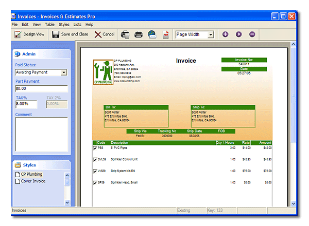Image resolution: width=309 pixels, height=226 pixels.
Task: Click the Description column header
Action: 119,143
